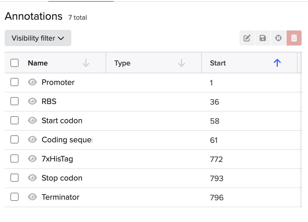This screenshot has width=308, height=222.
Task: Toggle visibility of the RBS annotation
Action: click(x=32, y=101)
